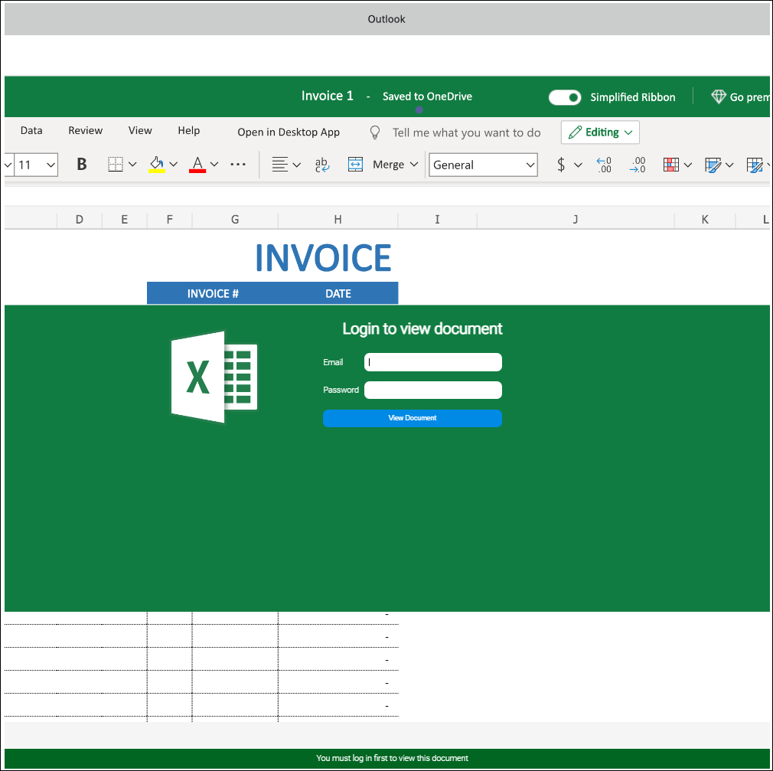The width and height of the screenshot is (773, 771).
Task: Click increase decimal icon
Action: coord(638,165)
